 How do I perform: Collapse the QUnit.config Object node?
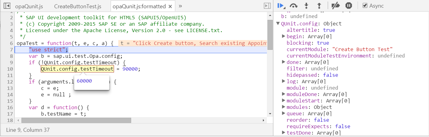pos(278,24)
